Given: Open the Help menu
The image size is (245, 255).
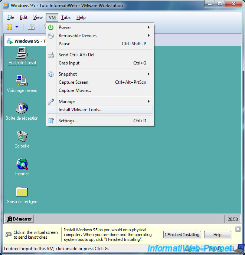Looking at the screenshot, I should (81, 17).
